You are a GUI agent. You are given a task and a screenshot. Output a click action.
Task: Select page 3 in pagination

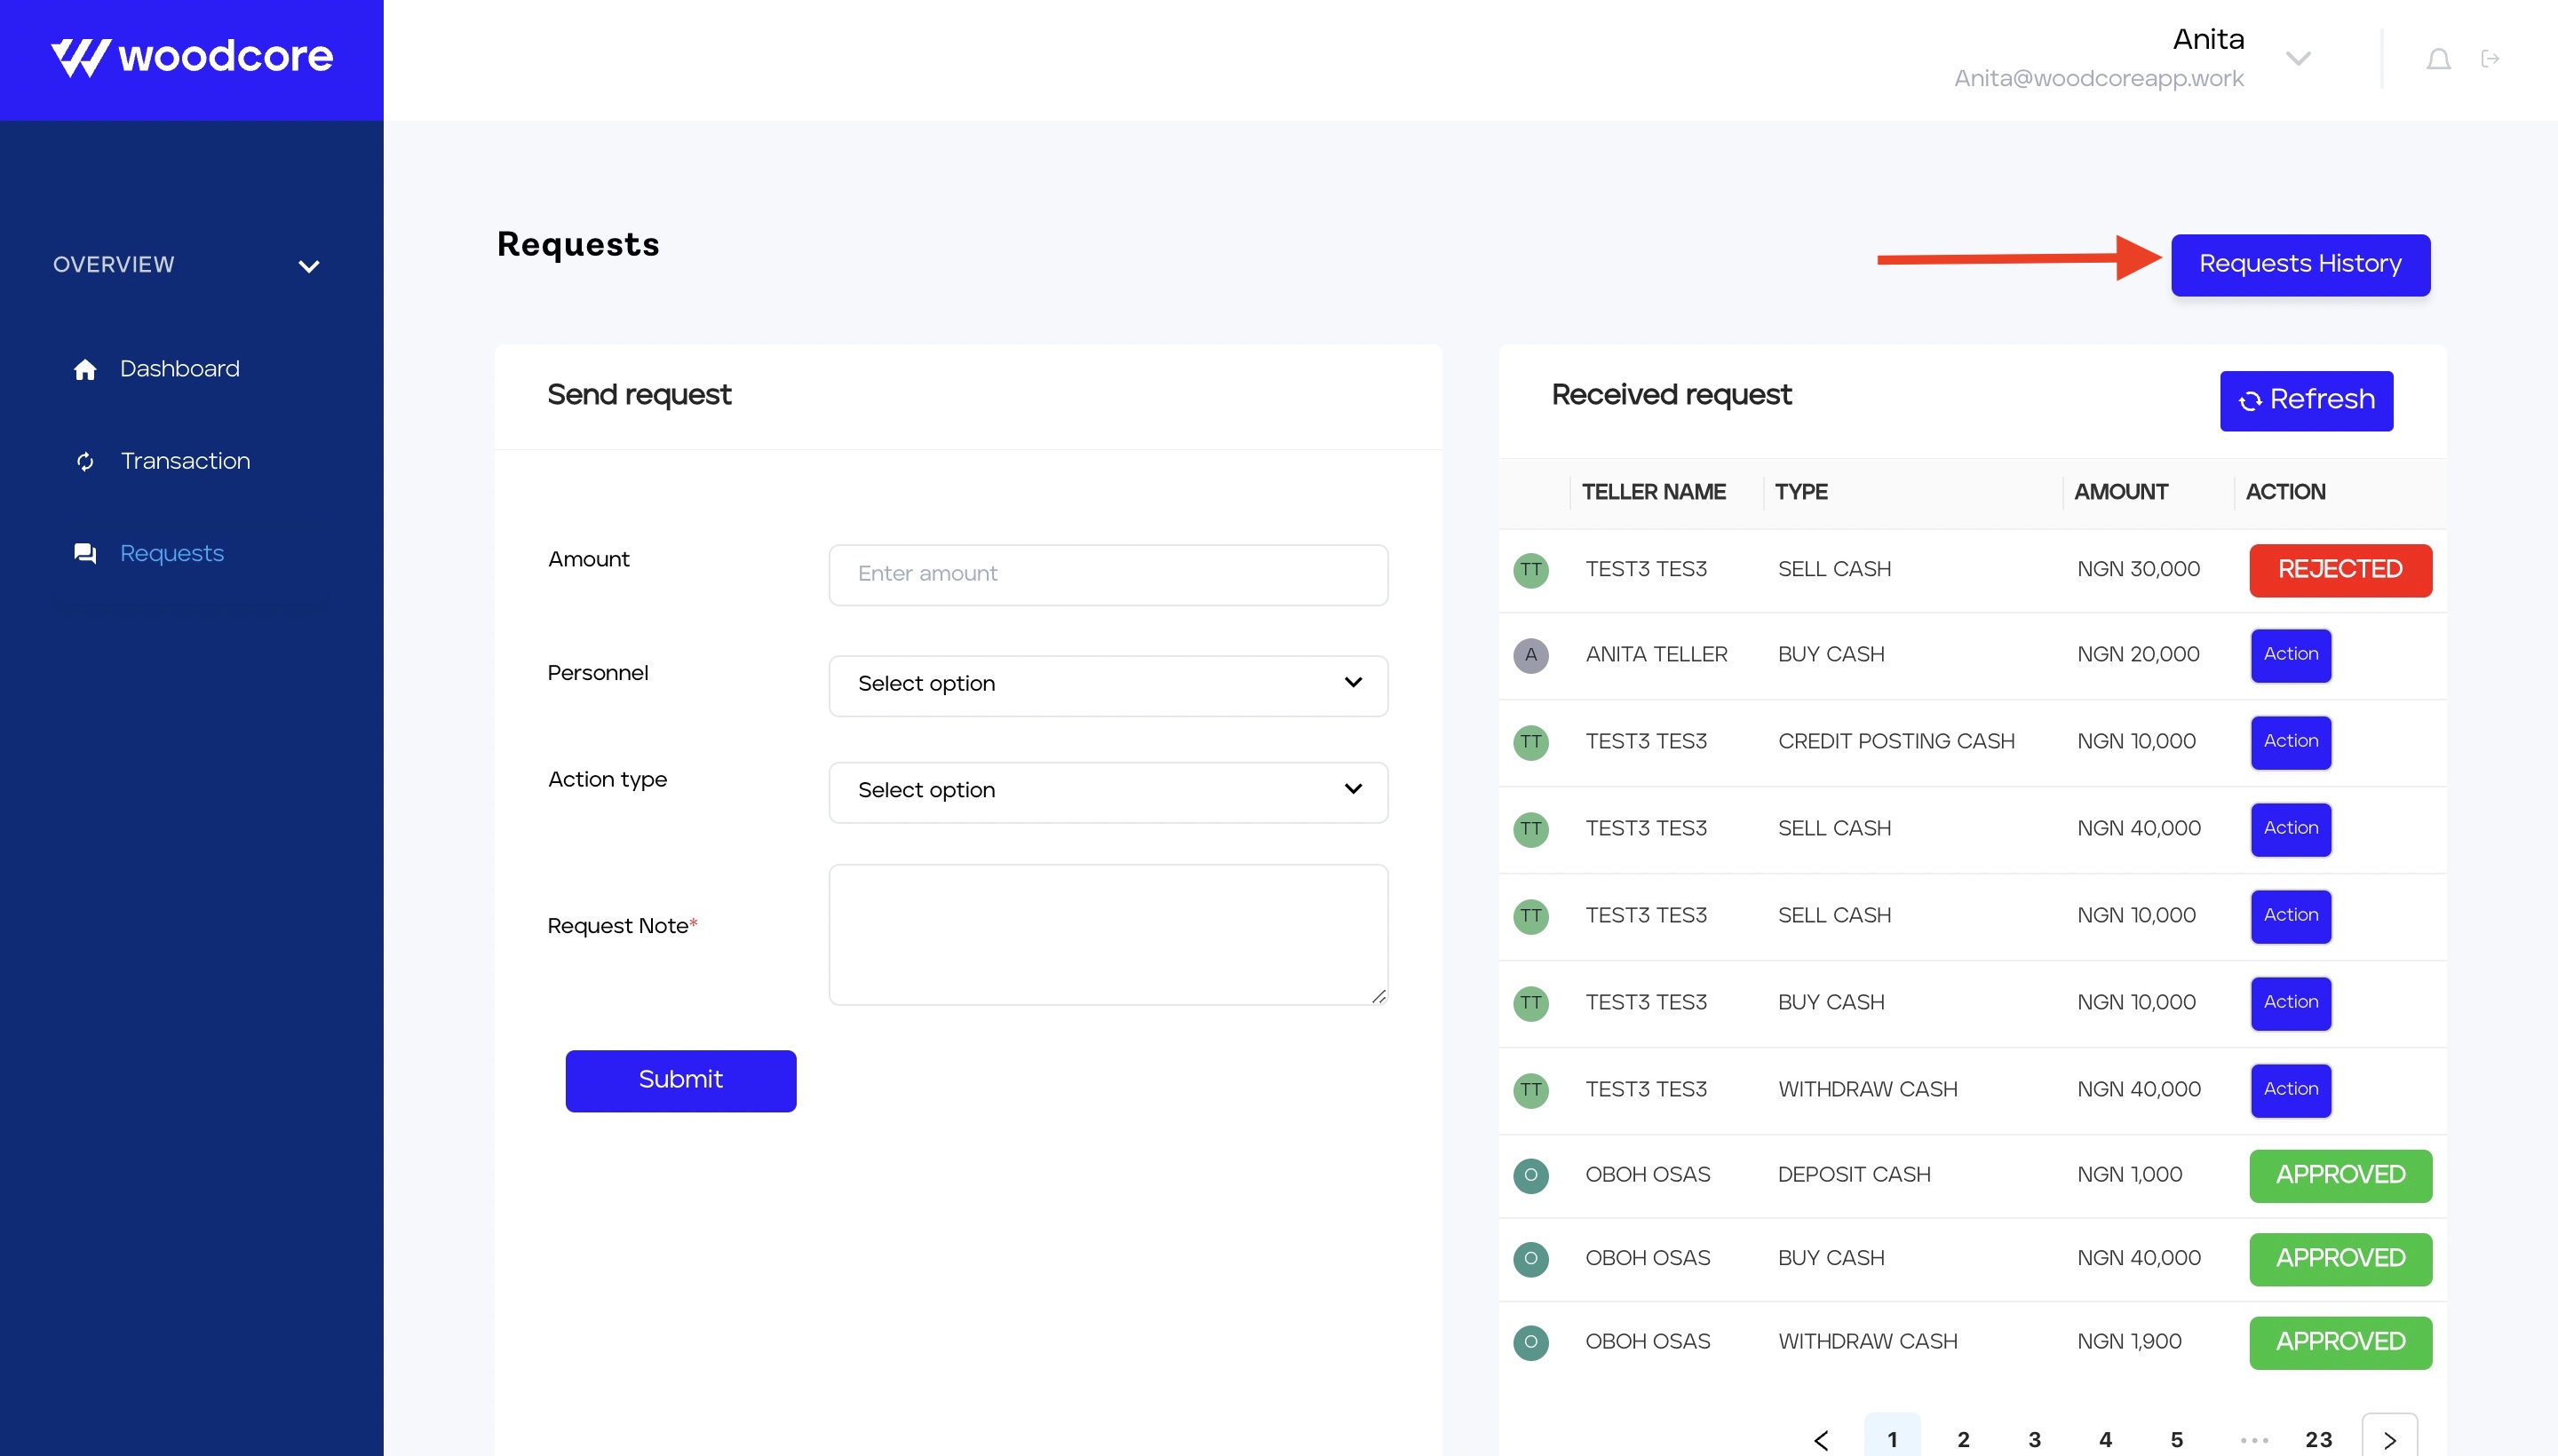pos(2034,1439)
